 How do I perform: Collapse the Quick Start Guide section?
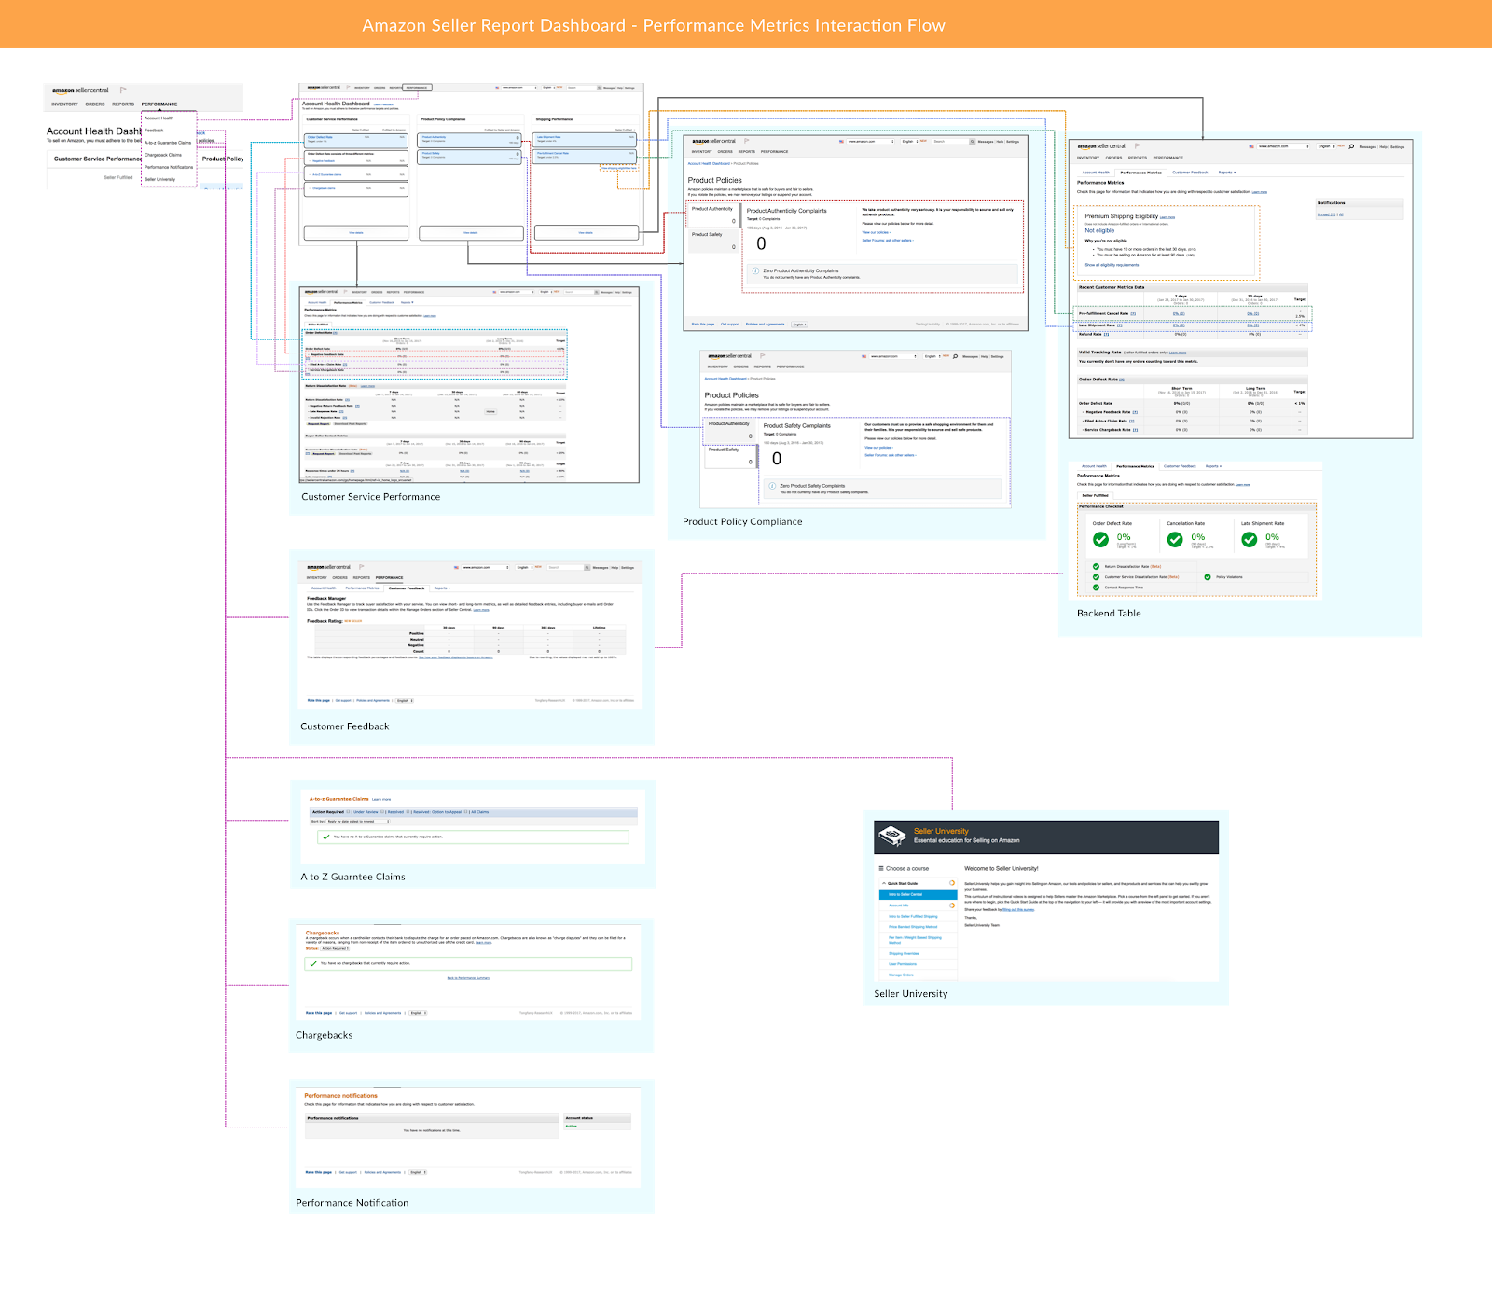tap(884, 883)
